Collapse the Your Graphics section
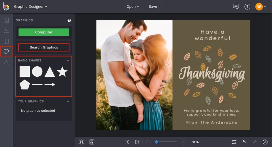The image size is (272, 147). tap(68, 101)
